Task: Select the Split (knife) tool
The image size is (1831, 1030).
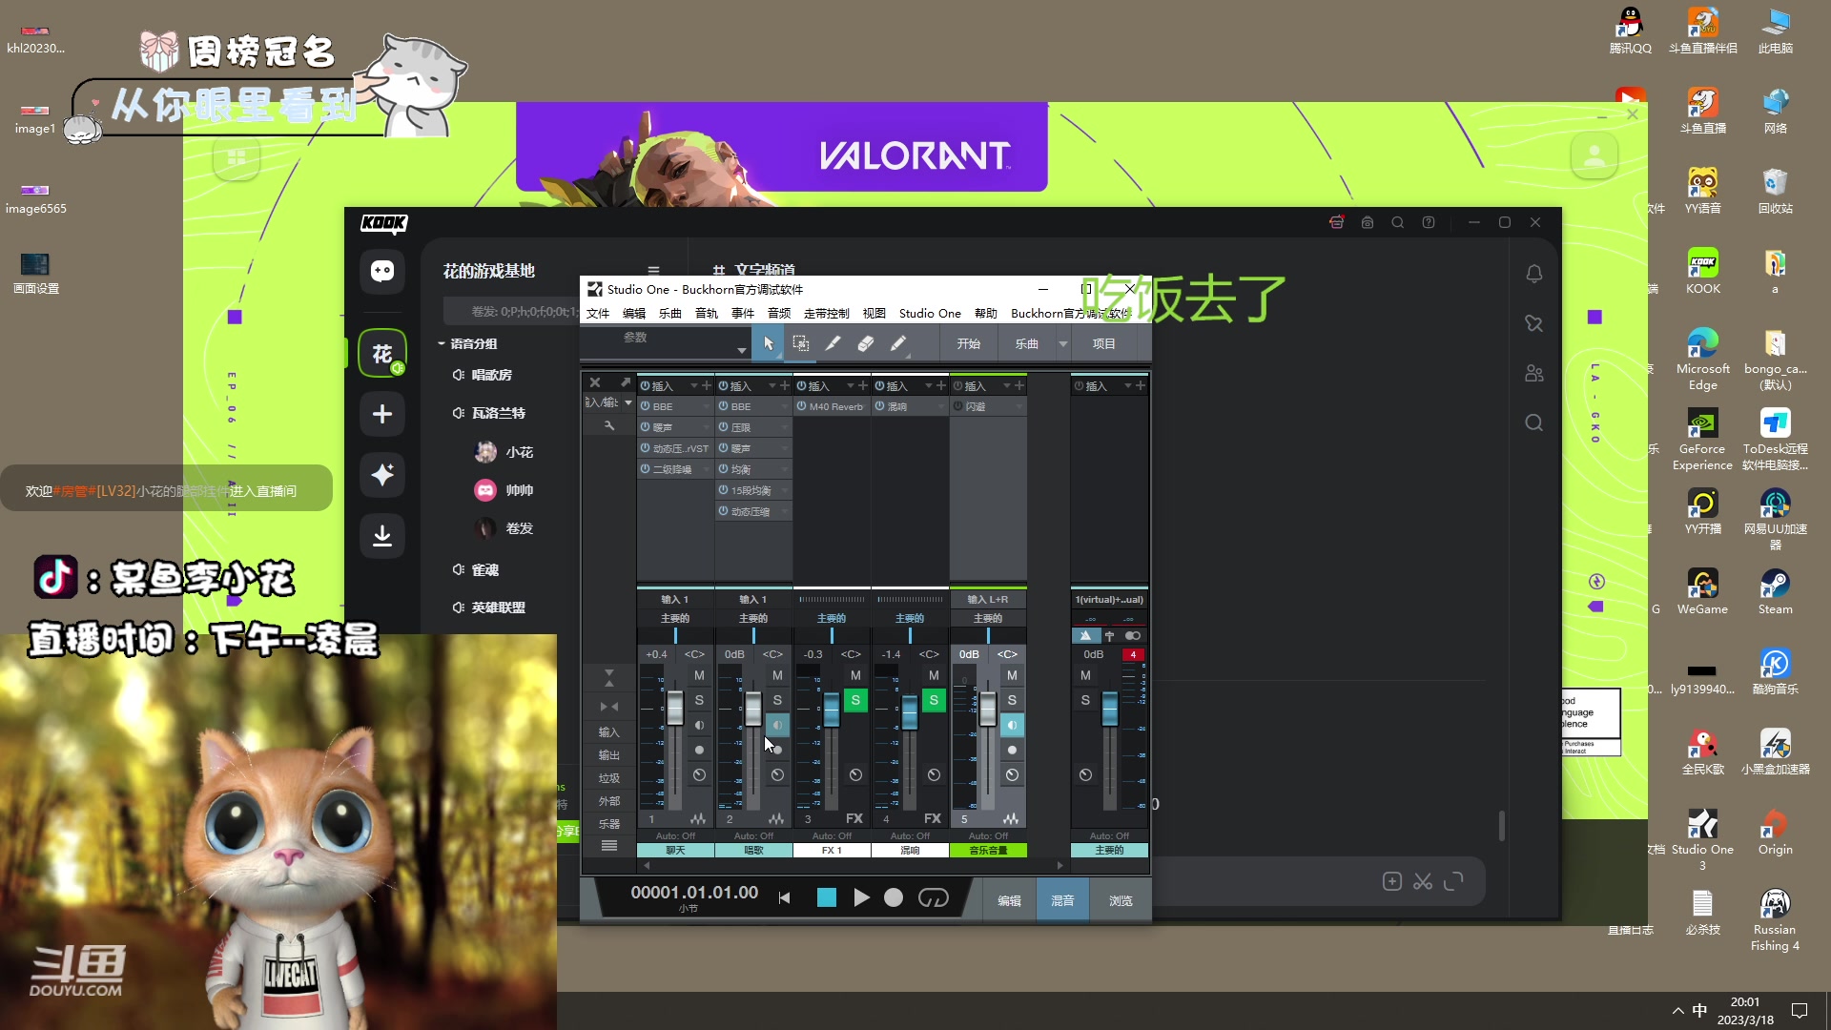Action: 833,343
